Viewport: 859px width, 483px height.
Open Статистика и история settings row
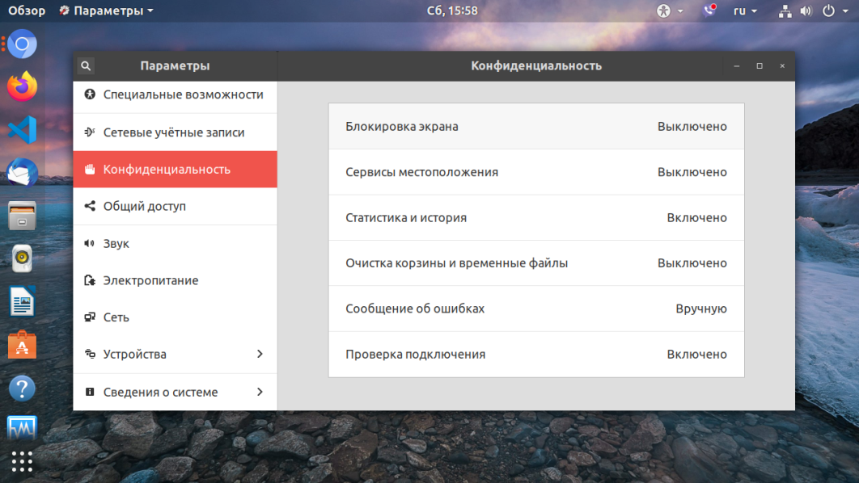click(536, 218)
